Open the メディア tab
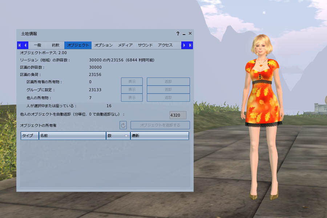This screenshot has height=218, width=327. point(125,45)
